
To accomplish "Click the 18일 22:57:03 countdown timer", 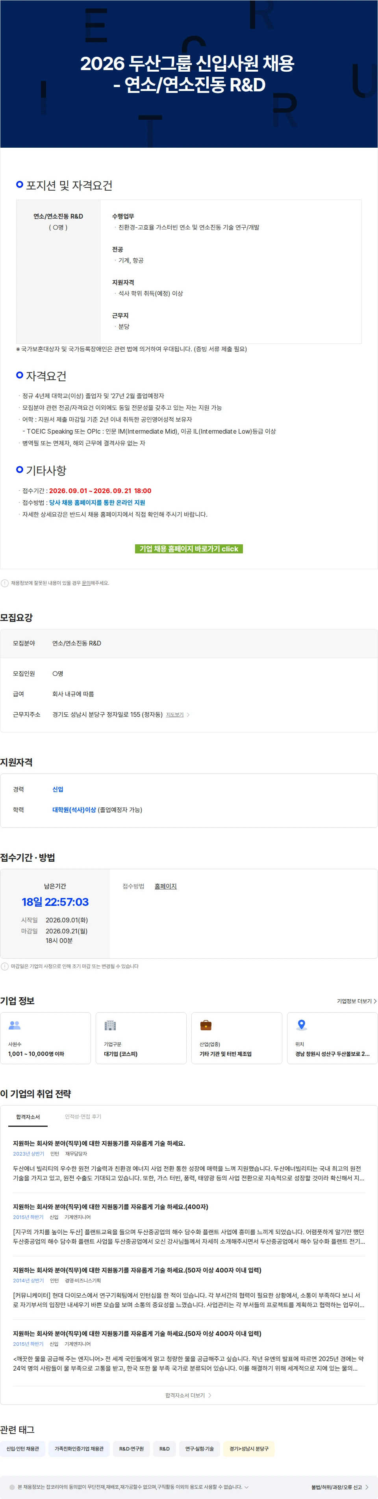I will coord(55,902).
